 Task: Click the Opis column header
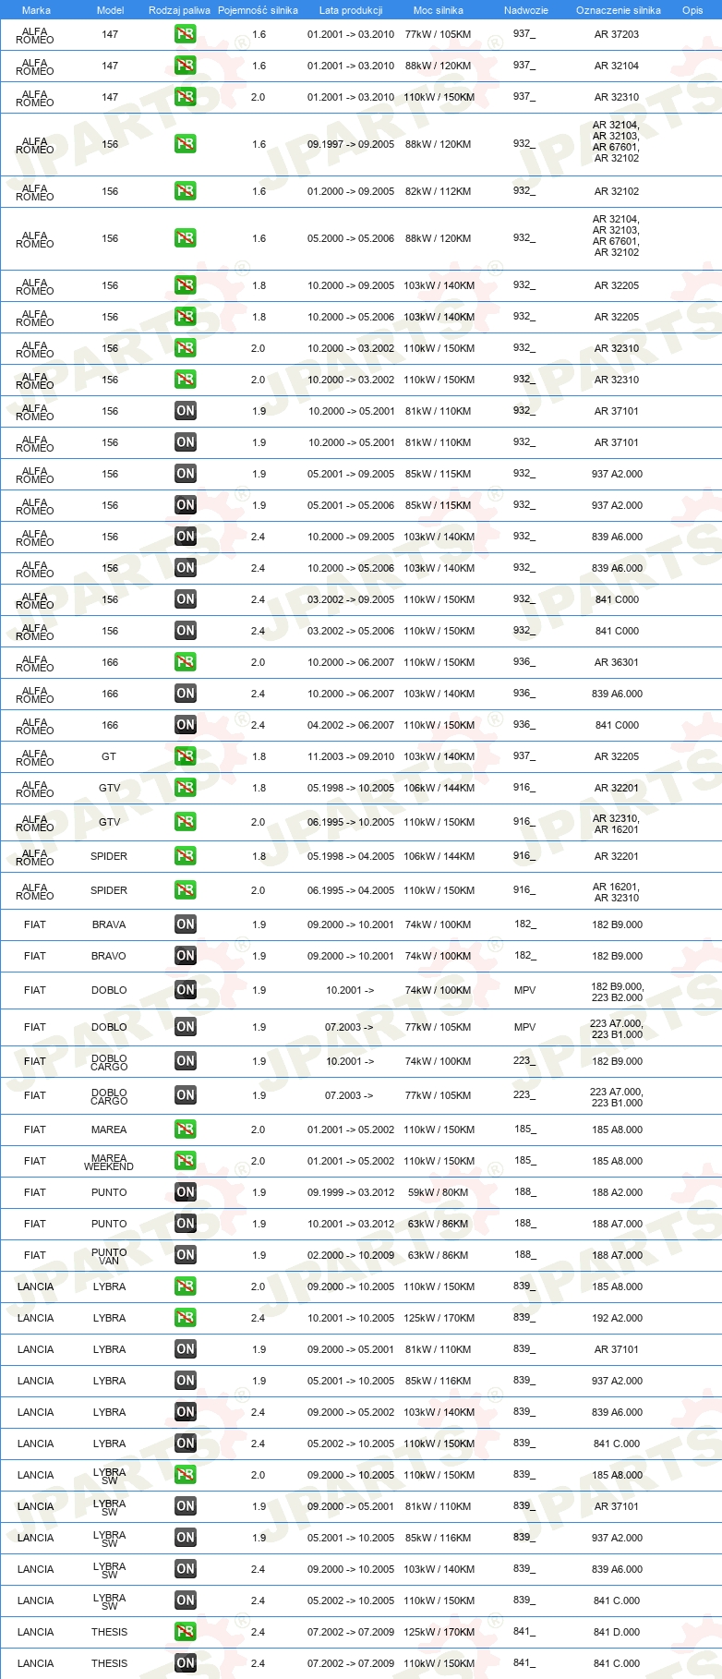tap(692, 10)
